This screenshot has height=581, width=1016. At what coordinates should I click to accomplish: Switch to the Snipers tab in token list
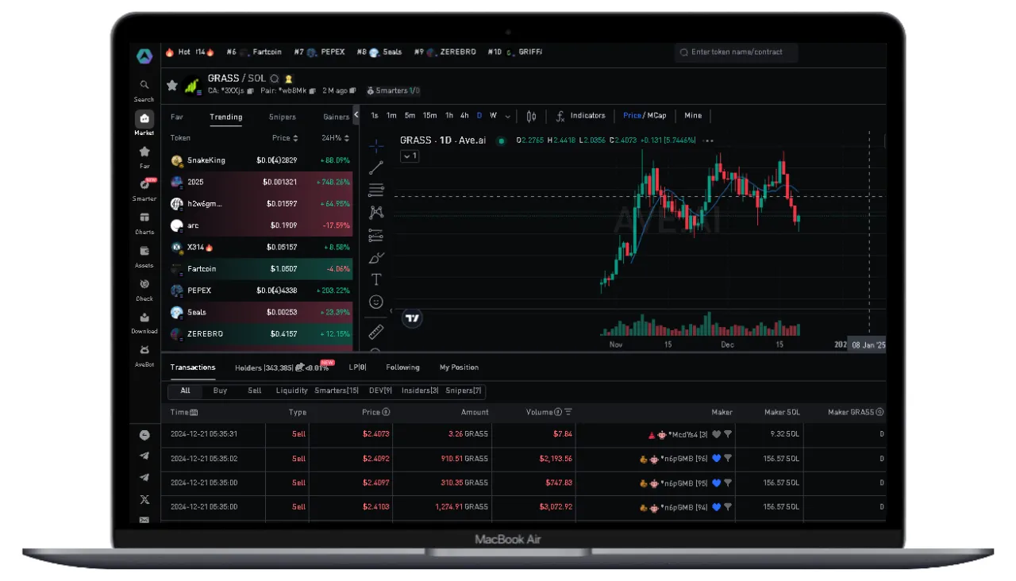pos(283,117)
